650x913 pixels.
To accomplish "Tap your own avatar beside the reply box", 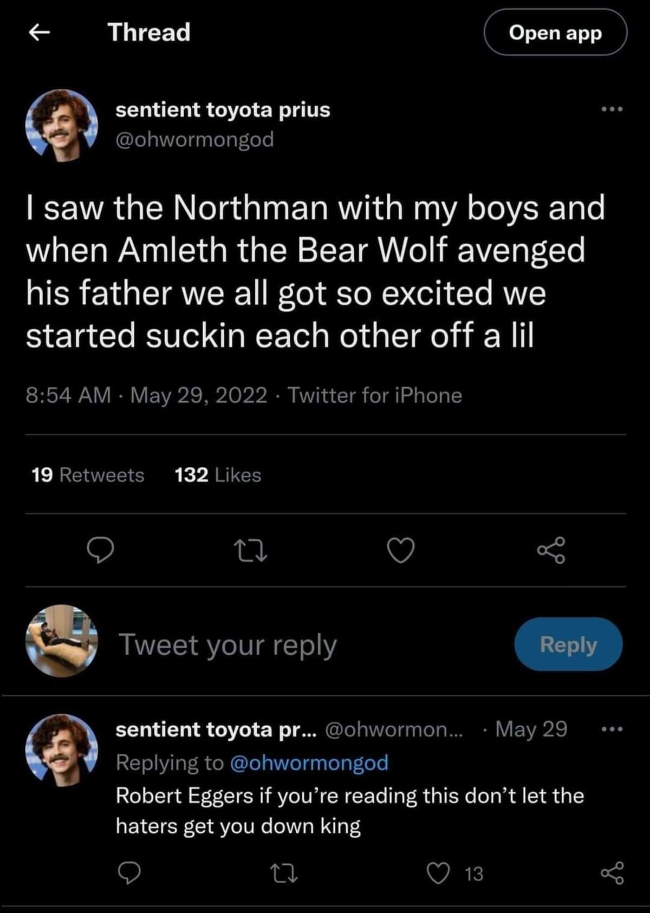I will (61, 641).
